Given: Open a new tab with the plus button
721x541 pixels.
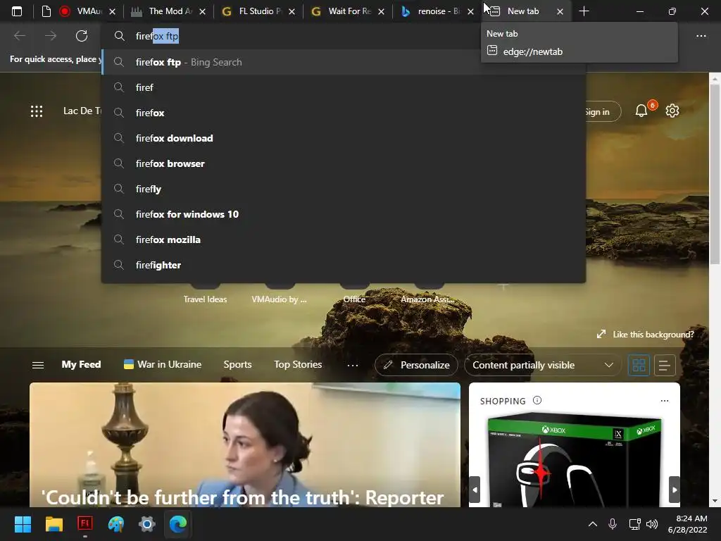Looking at the screenshot, I should [x=584, y=11].
